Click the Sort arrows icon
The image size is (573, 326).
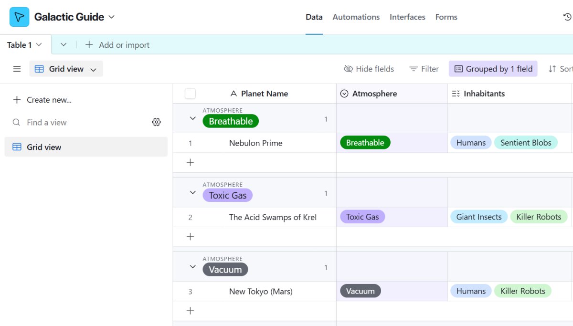[552, 69]
